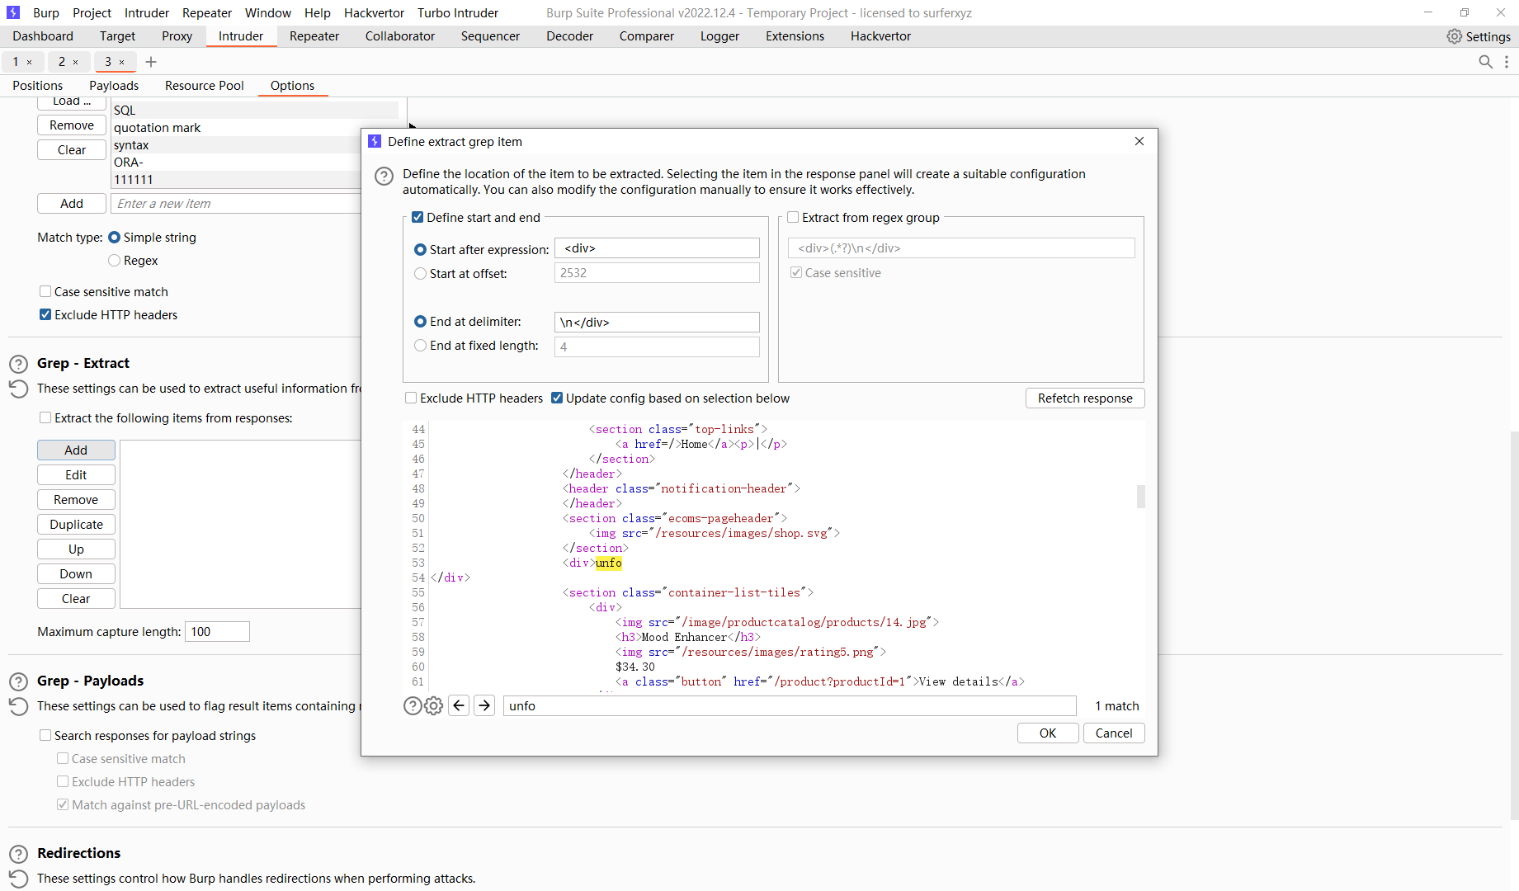Focus the Maximum capture length field
The width and height of the screenshot is (1519, 891).
[x=217, y=632]
